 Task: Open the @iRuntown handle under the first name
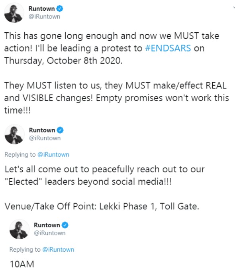point(44,16)
